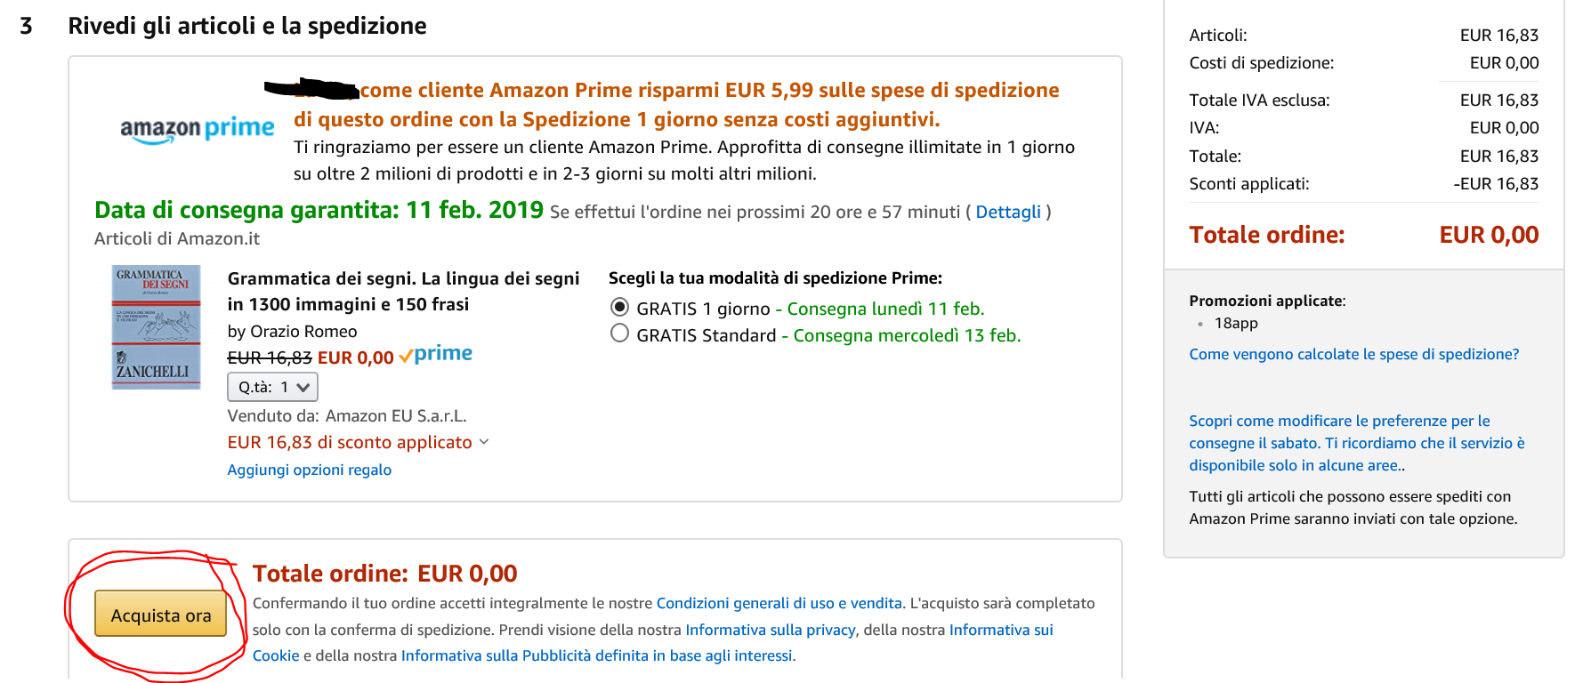Click Aggiungi opzioni regalo link

click(309, 470)
